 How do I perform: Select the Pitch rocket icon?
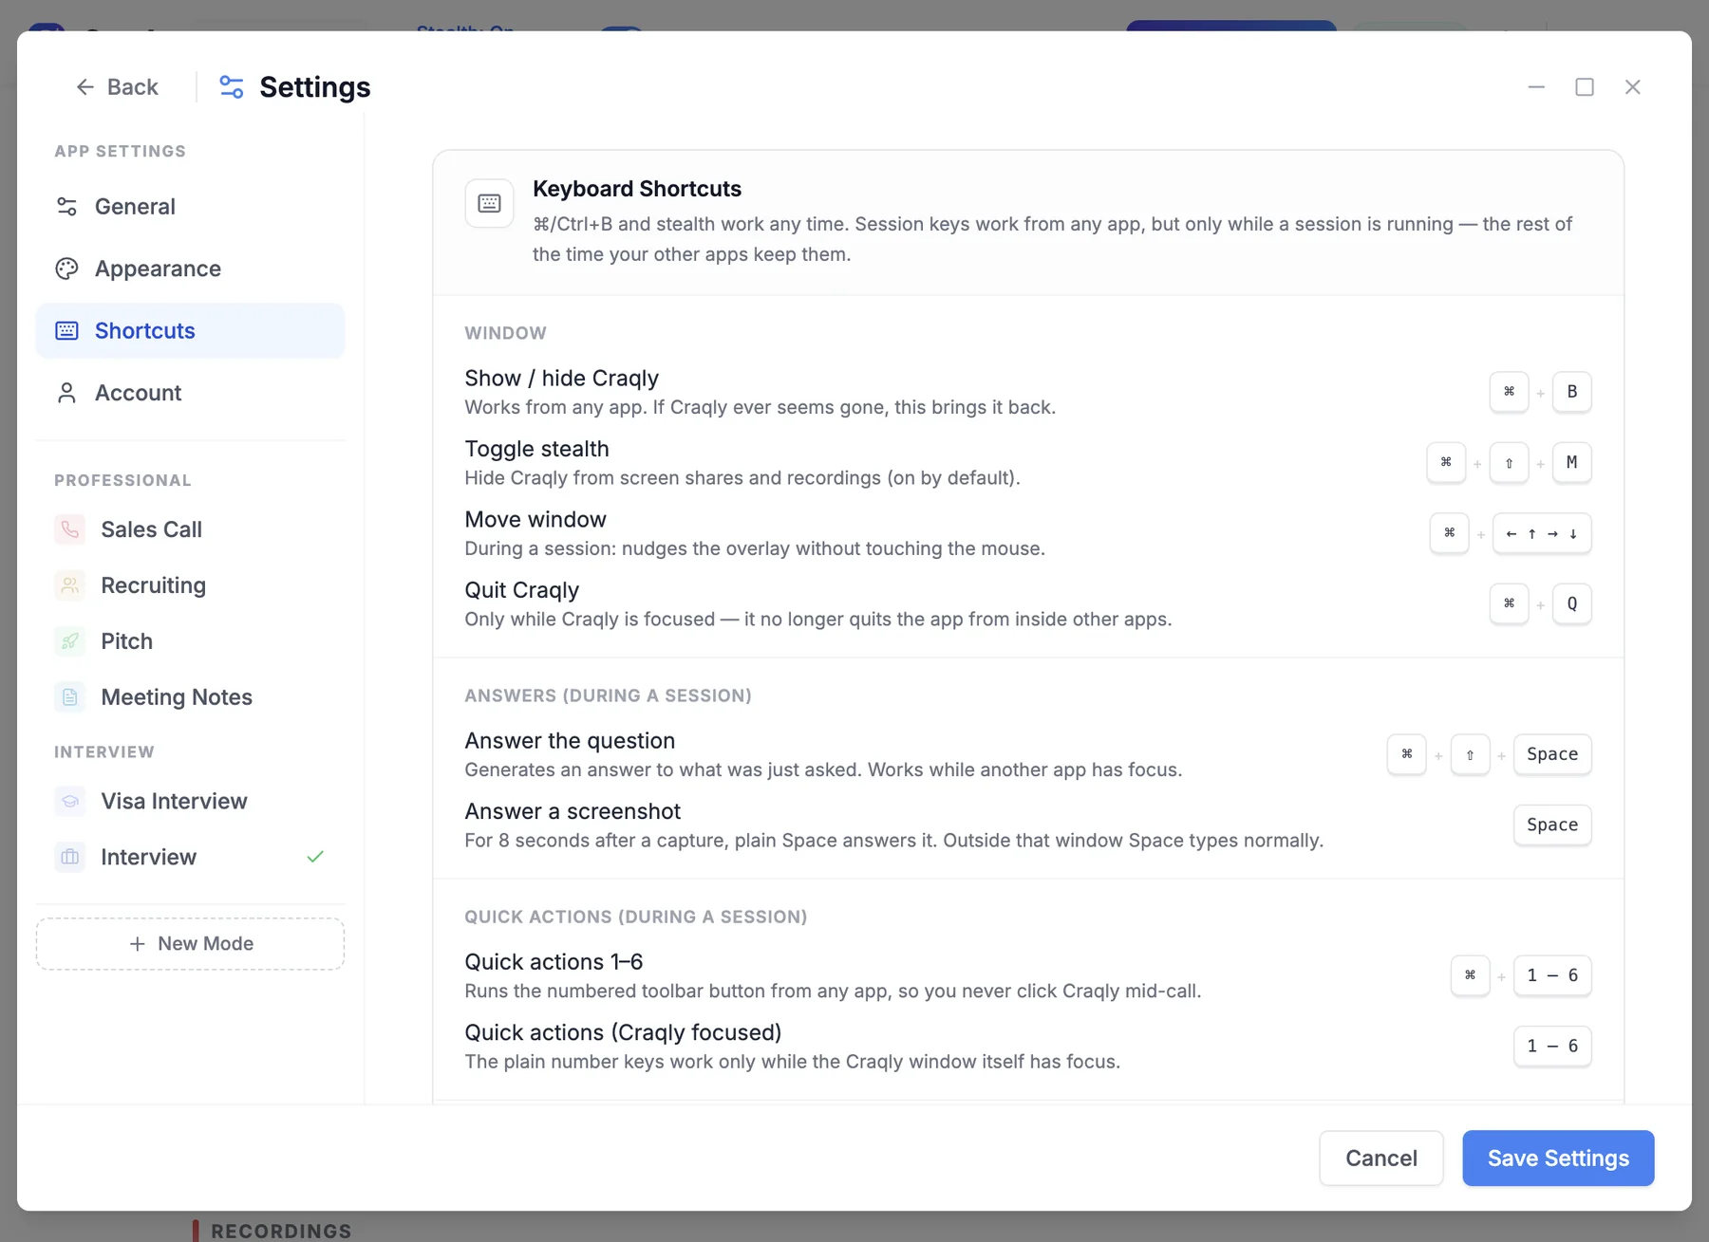pyautogui.click(x=70, y=641)
